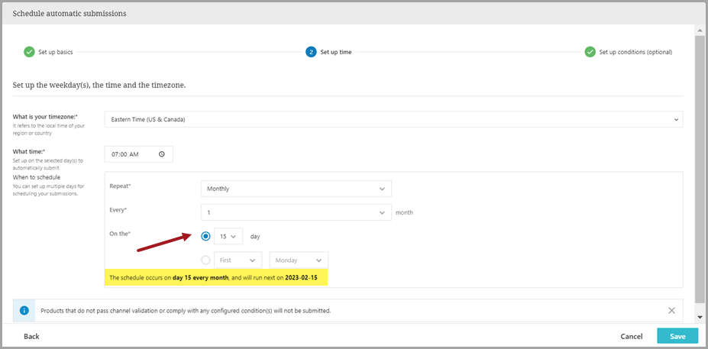
Task: Click the step 2 Set up time icon
Action: click(x=311, y=52)
